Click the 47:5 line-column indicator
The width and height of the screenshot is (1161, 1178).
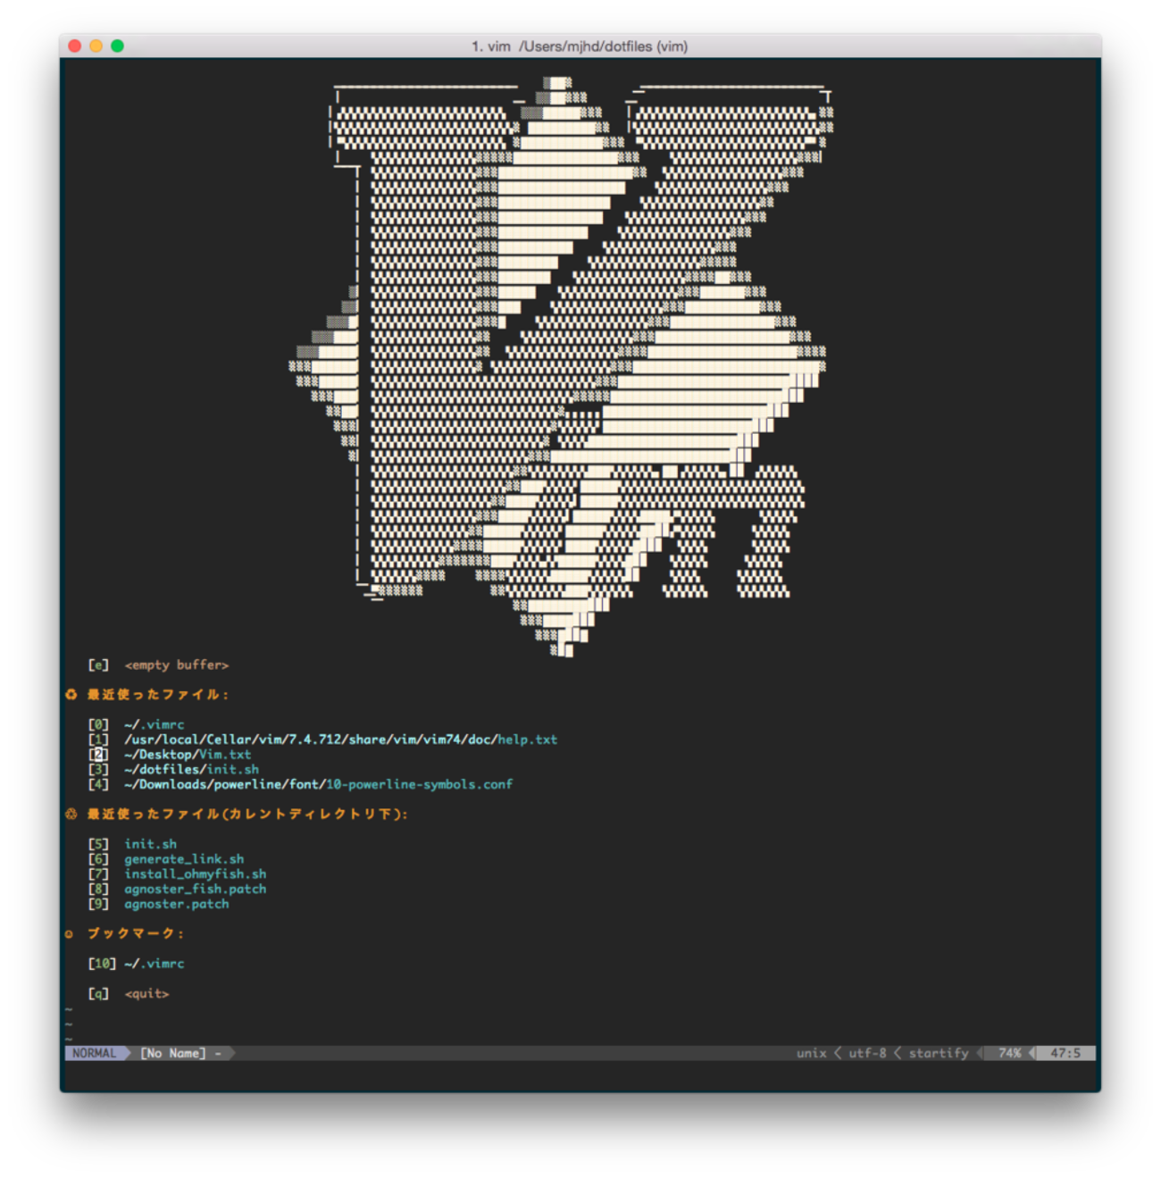point(1065,1053)
